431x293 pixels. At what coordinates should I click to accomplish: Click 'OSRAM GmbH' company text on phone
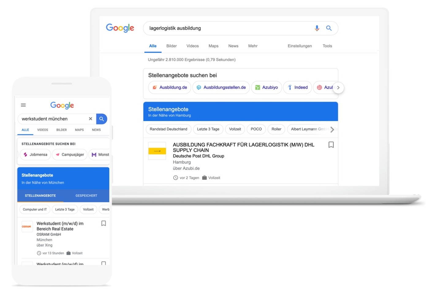[49, 234]
